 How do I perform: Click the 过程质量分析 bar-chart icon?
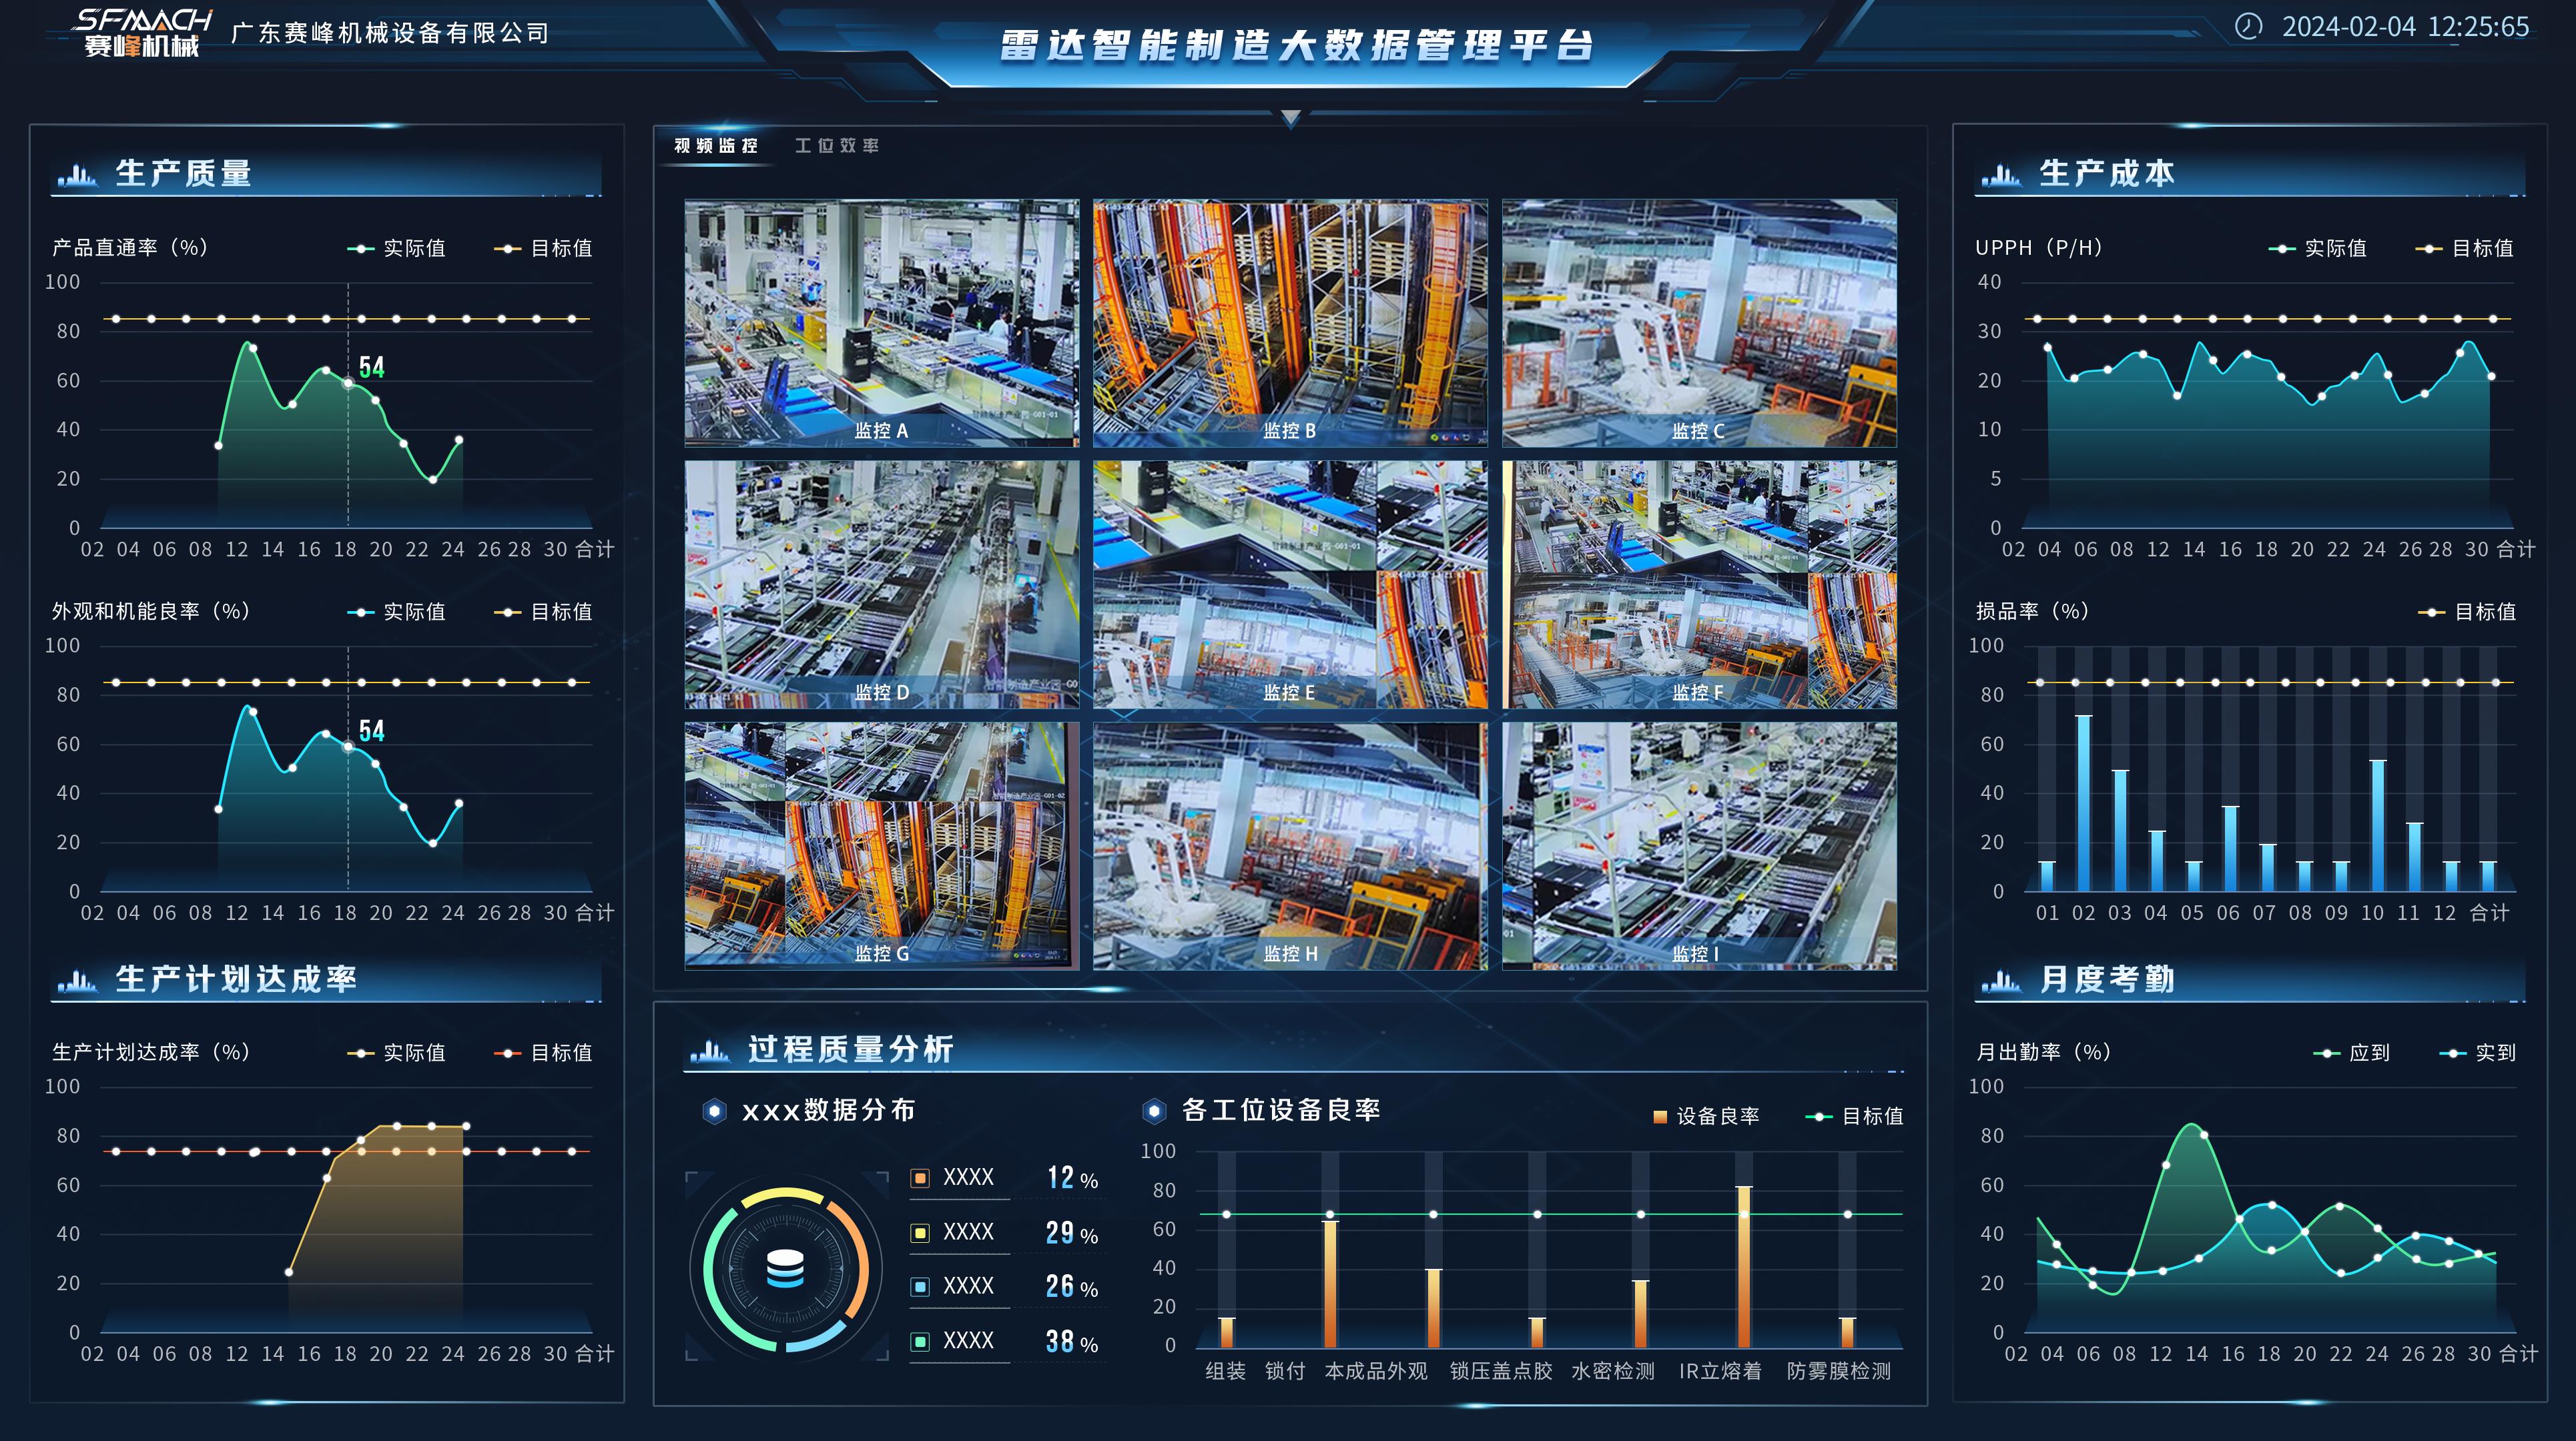pyautogui.click(x=710, y=1050)
